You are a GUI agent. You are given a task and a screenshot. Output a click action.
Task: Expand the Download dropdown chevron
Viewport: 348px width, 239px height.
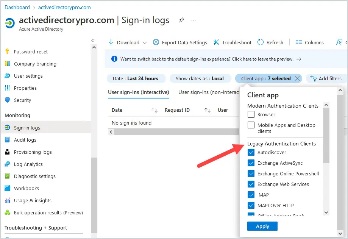[x=145, y=42]
